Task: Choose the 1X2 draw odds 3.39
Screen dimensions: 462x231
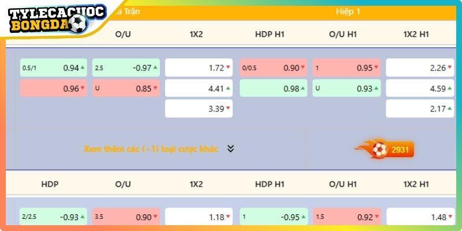Action: click(x=199, y=109)
